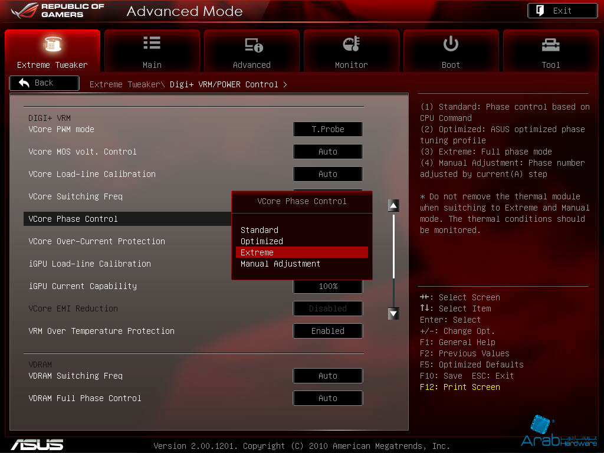Click the VCore EMI Reduction Disabled field
The height and width of the screenshot is (453, 604).
[328, 308]
